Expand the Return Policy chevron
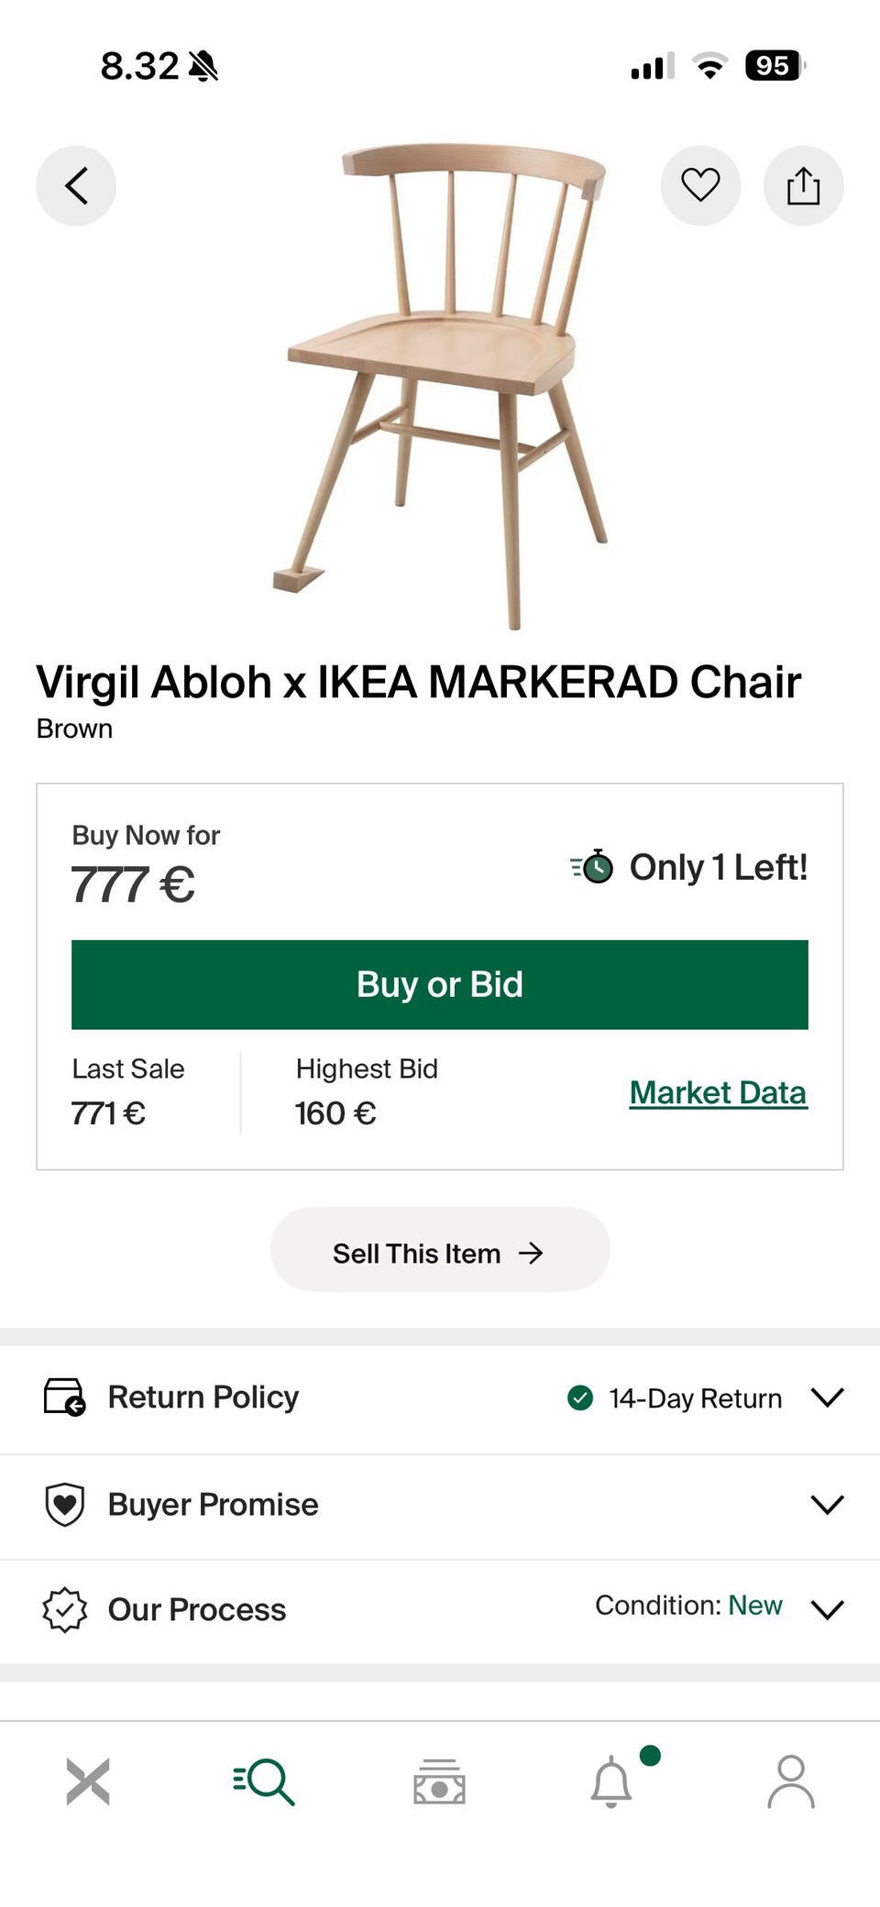The image size is (880, 1907). [x=827, y=1397]
